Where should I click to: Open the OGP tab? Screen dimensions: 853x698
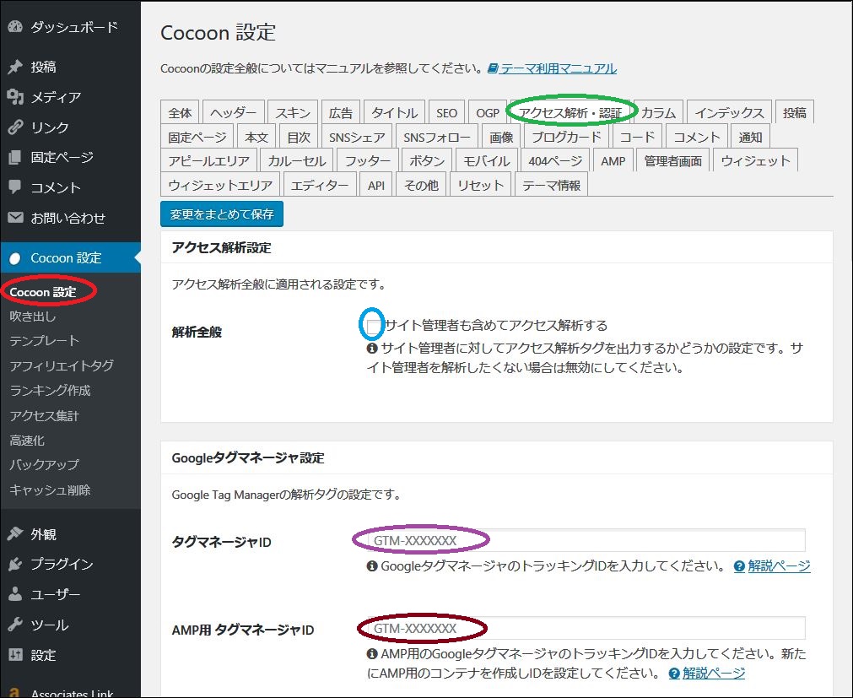[488, 112]
